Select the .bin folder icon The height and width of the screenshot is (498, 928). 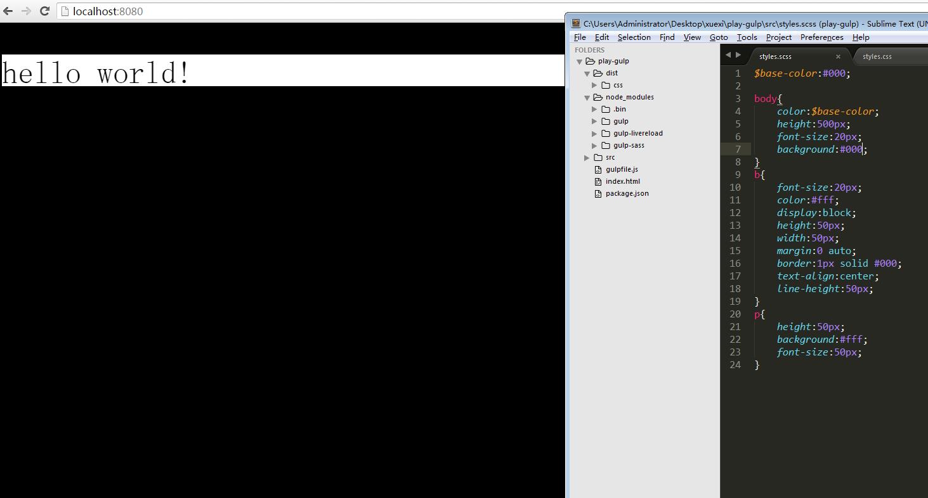pyautogui.click(x=606, y=109)
